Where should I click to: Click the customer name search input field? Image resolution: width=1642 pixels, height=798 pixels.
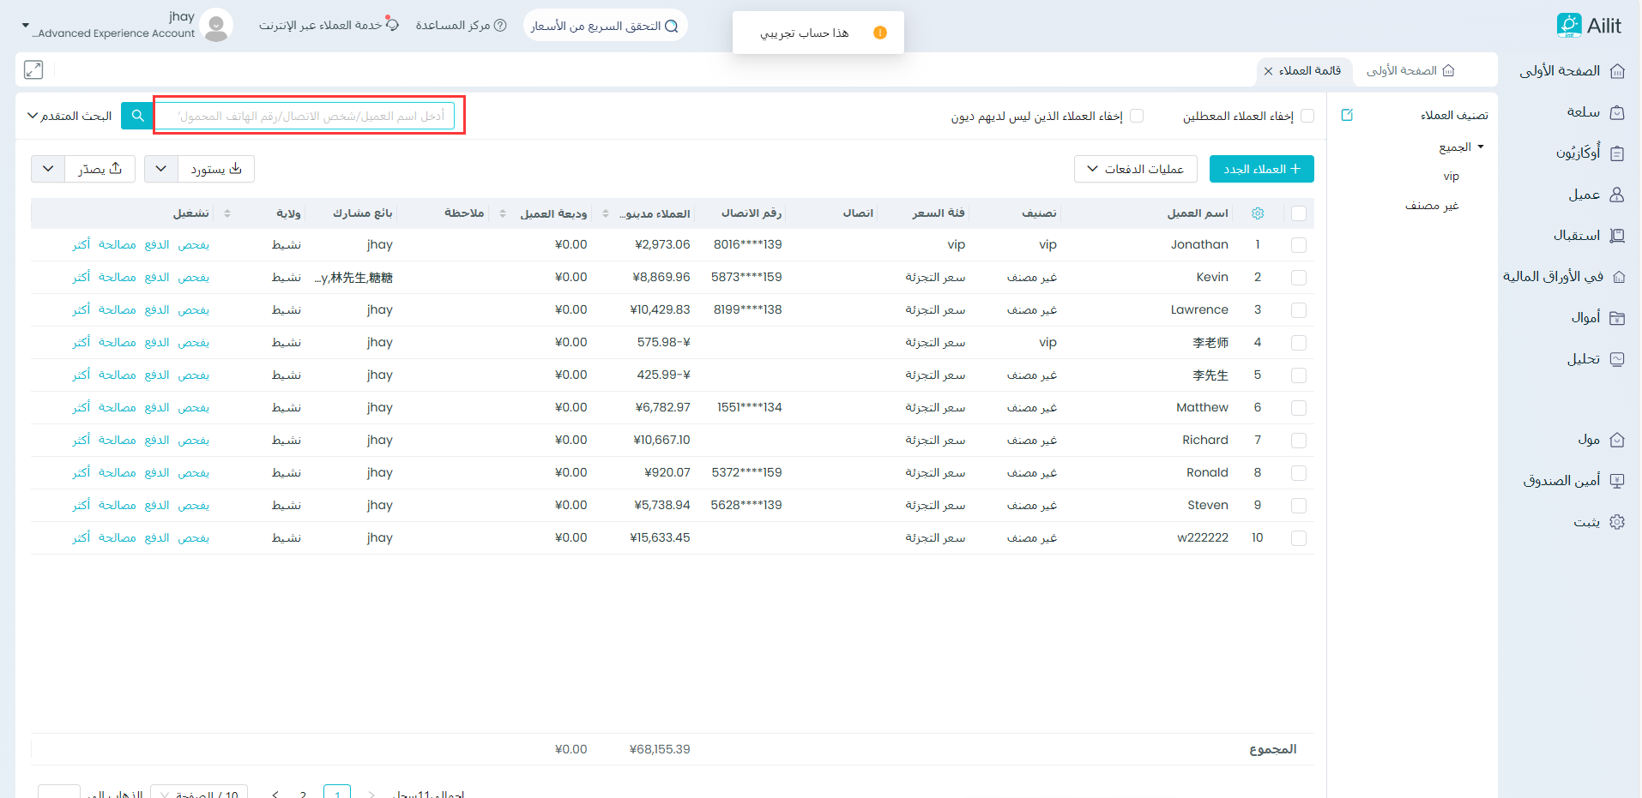pos(309,116)
